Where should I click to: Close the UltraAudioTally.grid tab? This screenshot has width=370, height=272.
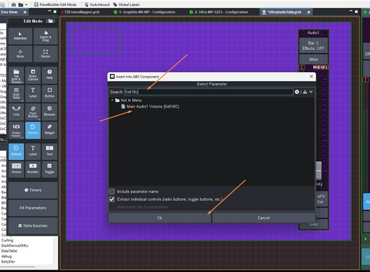[x=309, y=12]
